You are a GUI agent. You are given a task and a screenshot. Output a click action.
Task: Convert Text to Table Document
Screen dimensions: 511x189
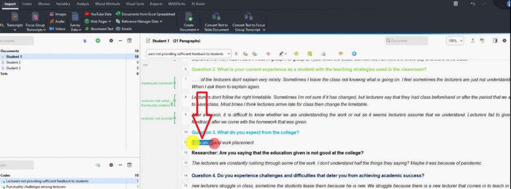(217, 22)
